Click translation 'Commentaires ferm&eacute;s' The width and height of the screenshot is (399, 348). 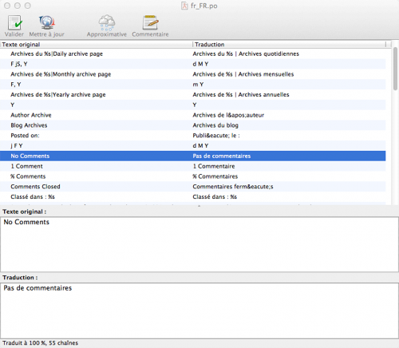point(233,187)
